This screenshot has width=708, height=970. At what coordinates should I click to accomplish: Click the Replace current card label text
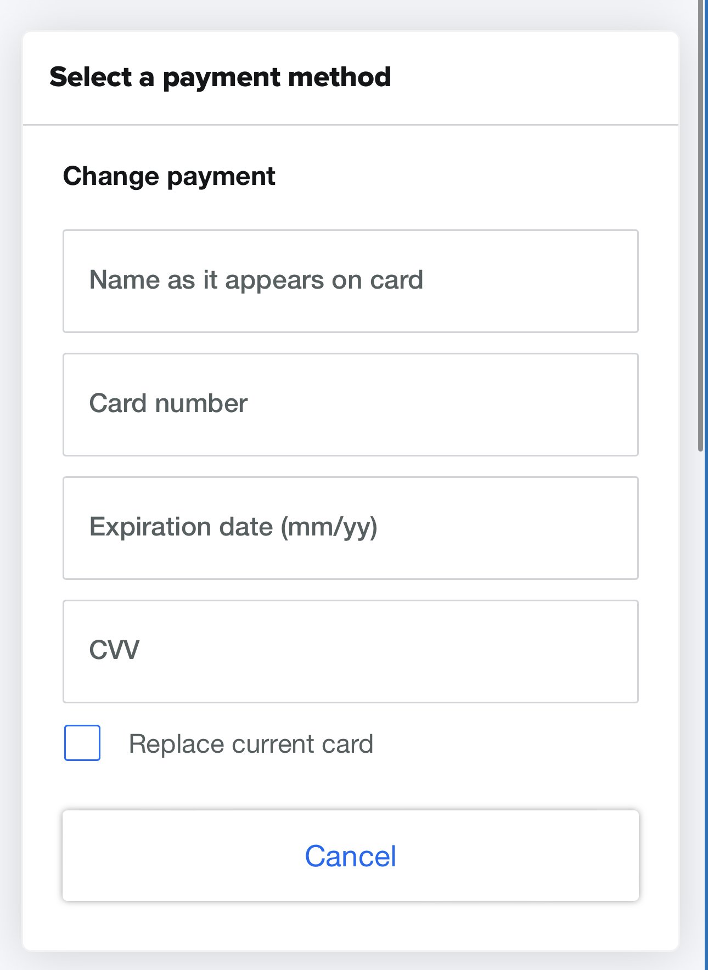point(250,743)
